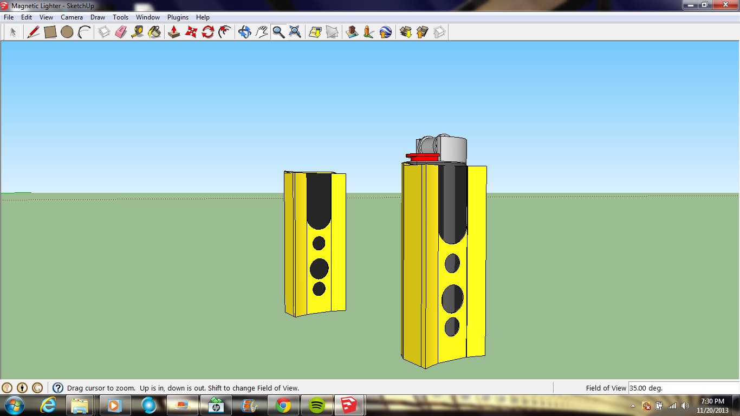Open the Help menu

[x=203, y=17]
